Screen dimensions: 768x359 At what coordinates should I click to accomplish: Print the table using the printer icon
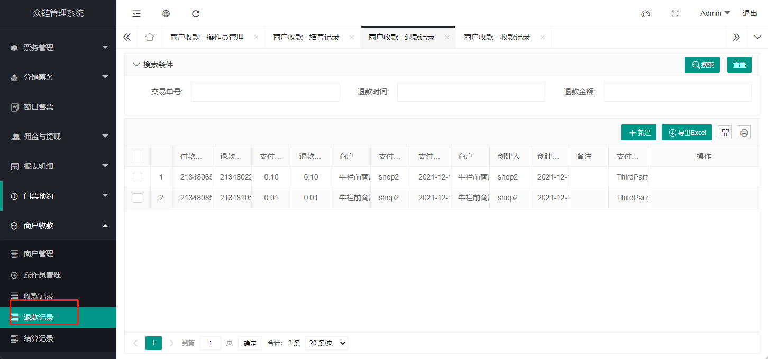(744, 132)
